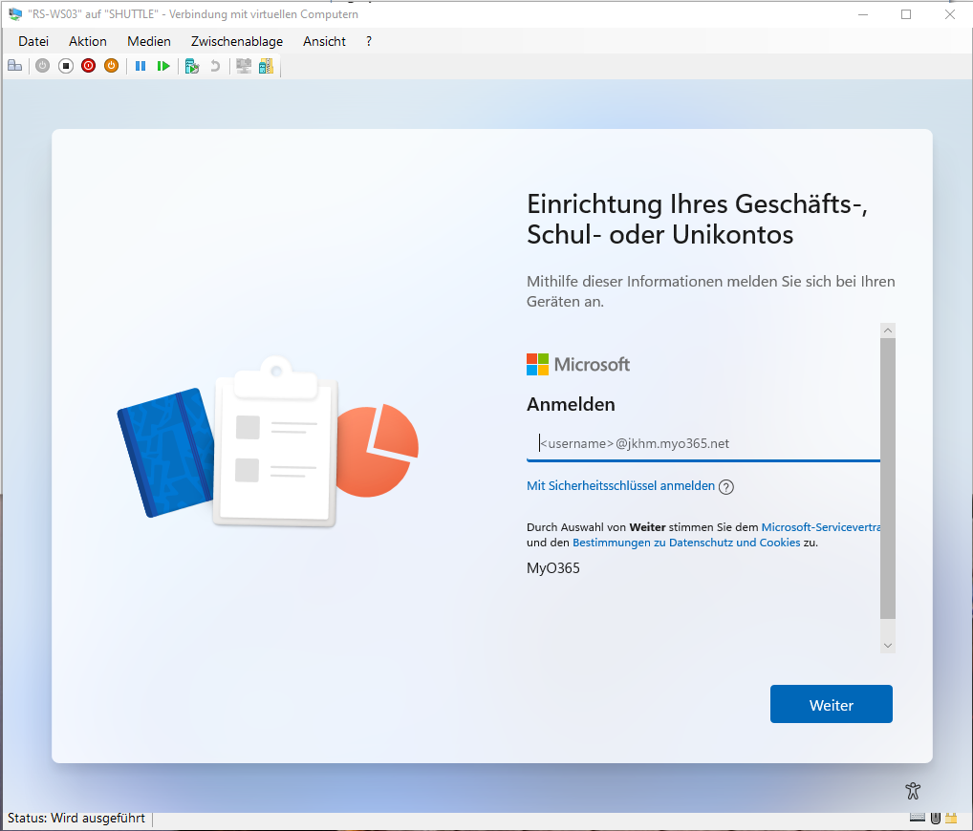The image size is (973, 831).
Task: Save the VM state with the orange icon
Action: 111,65
